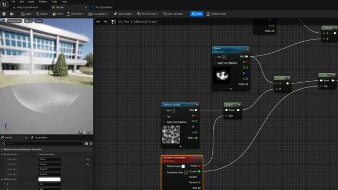Click the Material Graph breadcrumb
This screenshot has width=338, height=190.
146,22
